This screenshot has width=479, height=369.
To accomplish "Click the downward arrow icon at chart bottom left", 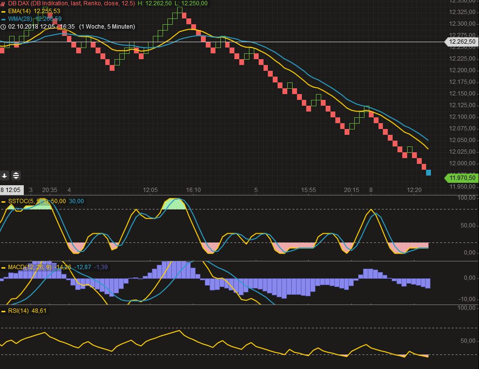I will pos(5,176).
